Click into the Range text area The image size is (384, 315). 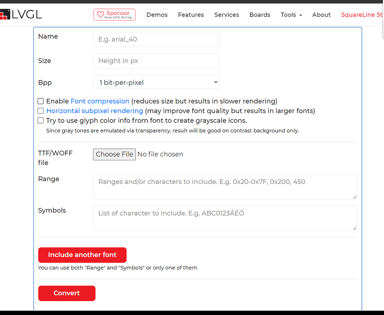(225, 186)
